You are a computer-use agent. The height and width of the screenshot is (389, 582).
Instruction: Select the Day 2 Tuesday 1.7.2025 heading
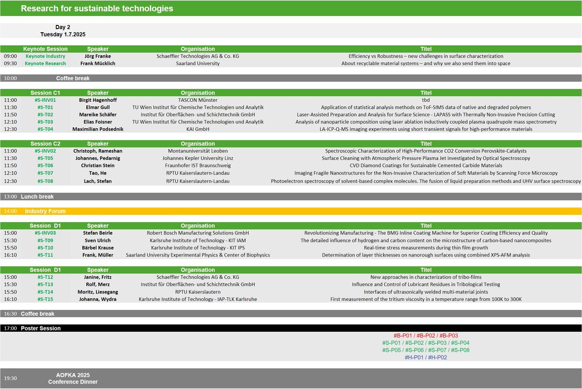pyautogui.click(x=63, y=31)
